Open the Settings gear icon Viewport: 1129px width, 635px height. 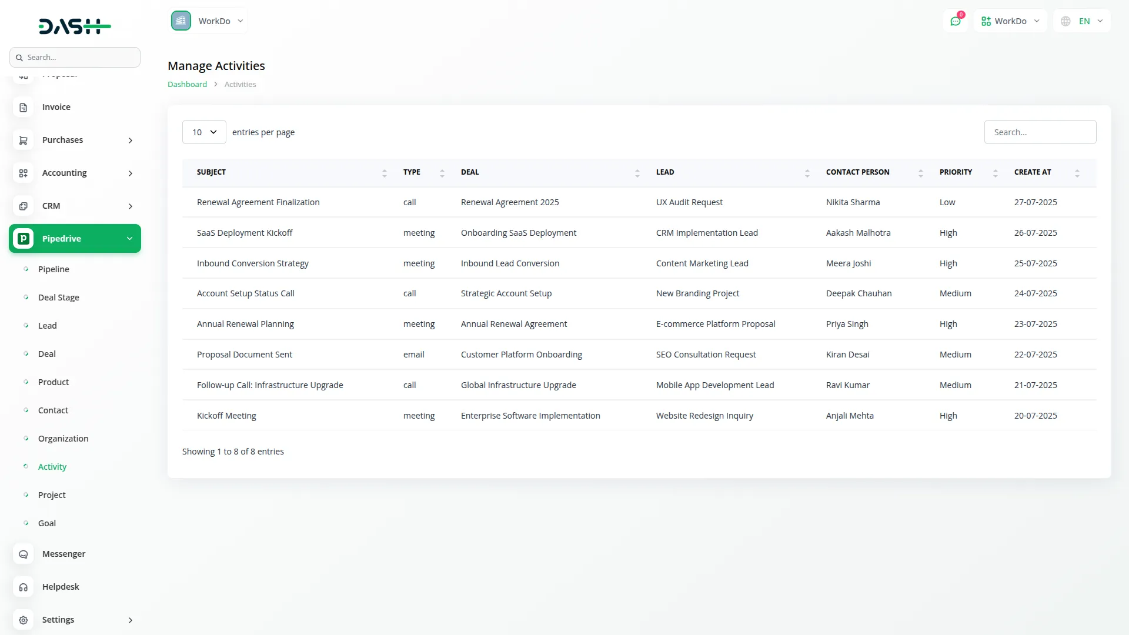coord(23,620)
